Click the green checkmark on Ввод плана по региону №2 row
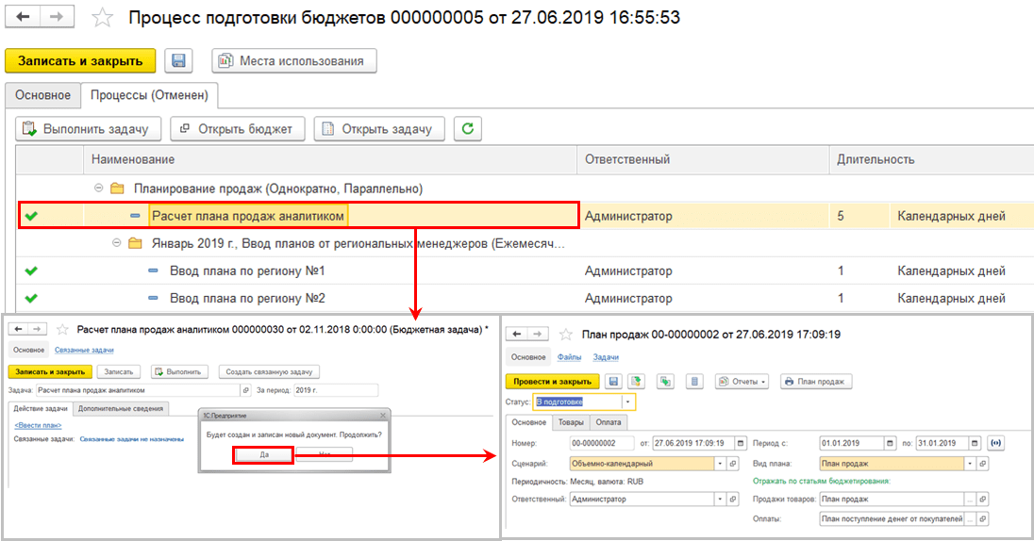The image size is (1034, 541). [31, 299]
